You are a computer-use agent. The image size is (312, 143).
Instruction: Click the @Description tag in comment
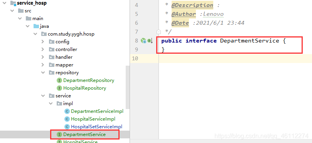point(192,5)
